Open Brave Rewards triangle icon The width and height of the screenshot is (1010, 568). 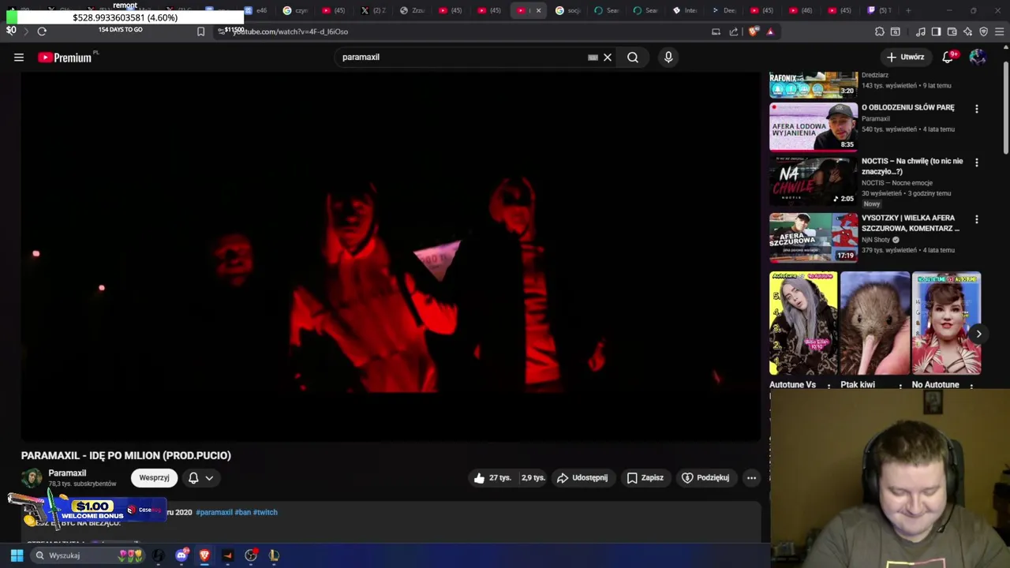click(770, 32)
